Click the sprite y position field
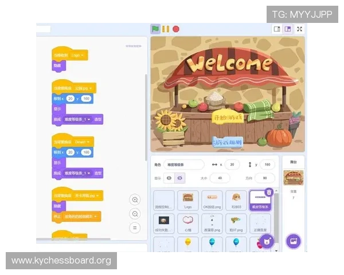 click(267, 164)
